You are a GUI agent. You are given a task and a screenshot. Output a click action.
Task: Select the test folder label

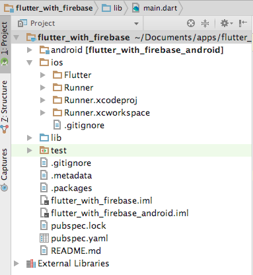coord(59,151)
